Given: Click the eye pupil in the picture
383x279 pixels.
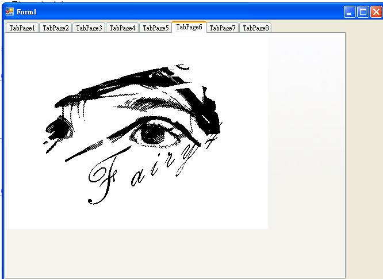Looking at the screenshot, I should pos(154,132).
